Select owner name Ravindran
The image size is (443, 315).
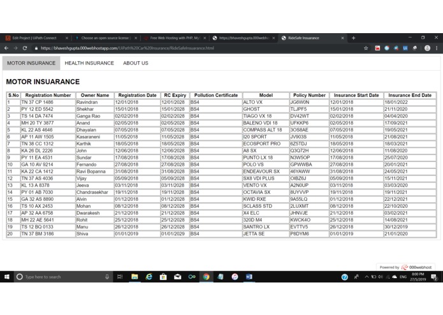point(95,102)
